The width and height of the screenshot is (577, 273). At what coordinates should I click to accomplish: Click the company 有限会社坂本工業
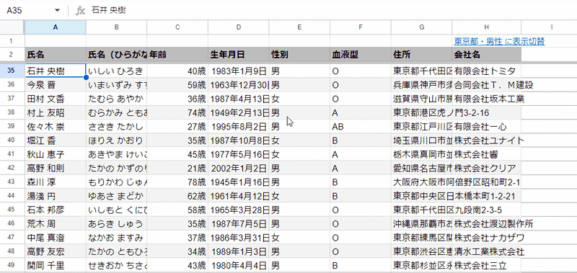click(486, 99)
